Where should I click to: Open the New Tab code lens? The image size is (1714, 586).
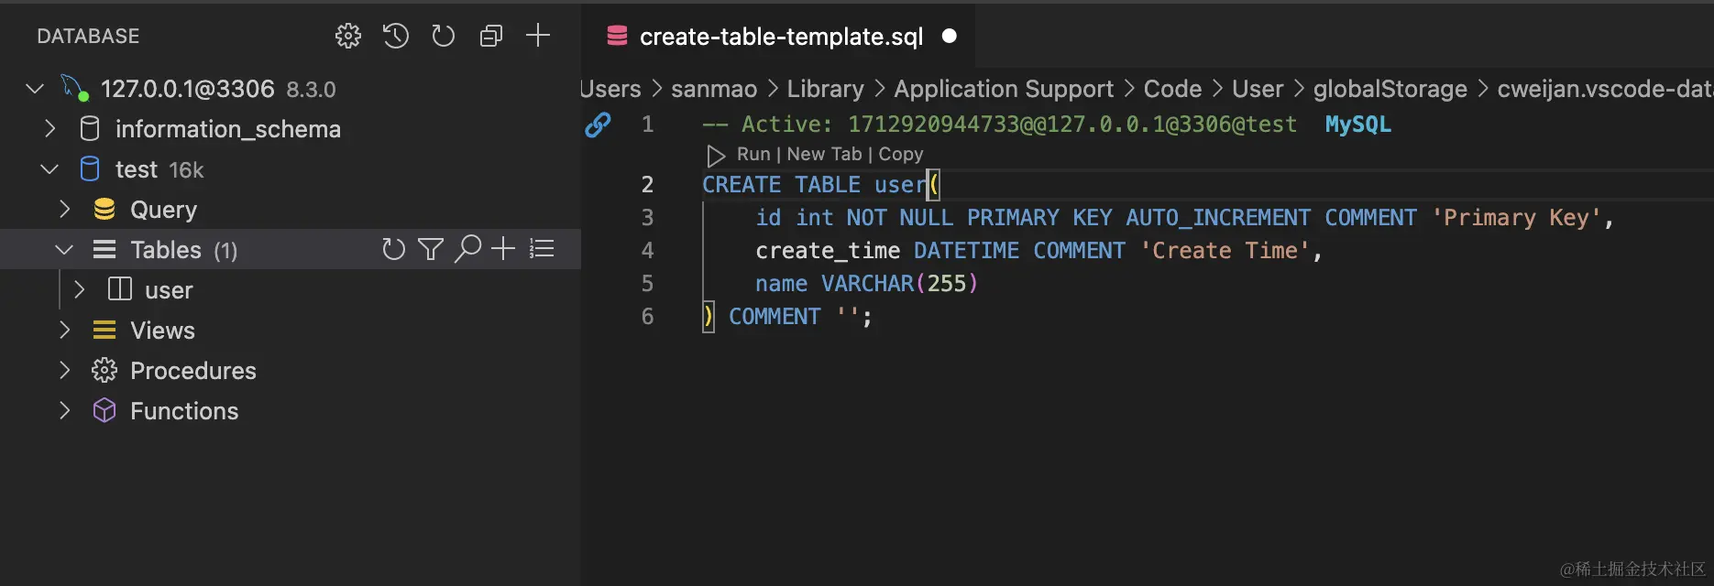tap(824, 155)
